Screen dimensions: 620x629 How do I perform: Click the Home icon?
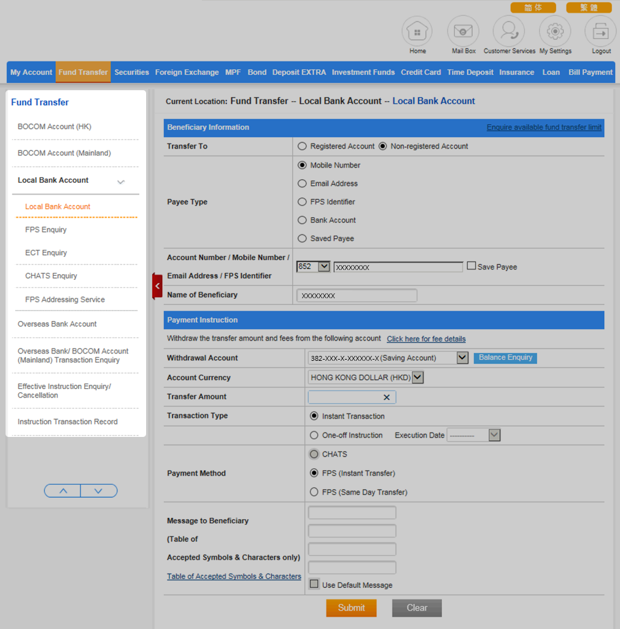coord(417,31)
